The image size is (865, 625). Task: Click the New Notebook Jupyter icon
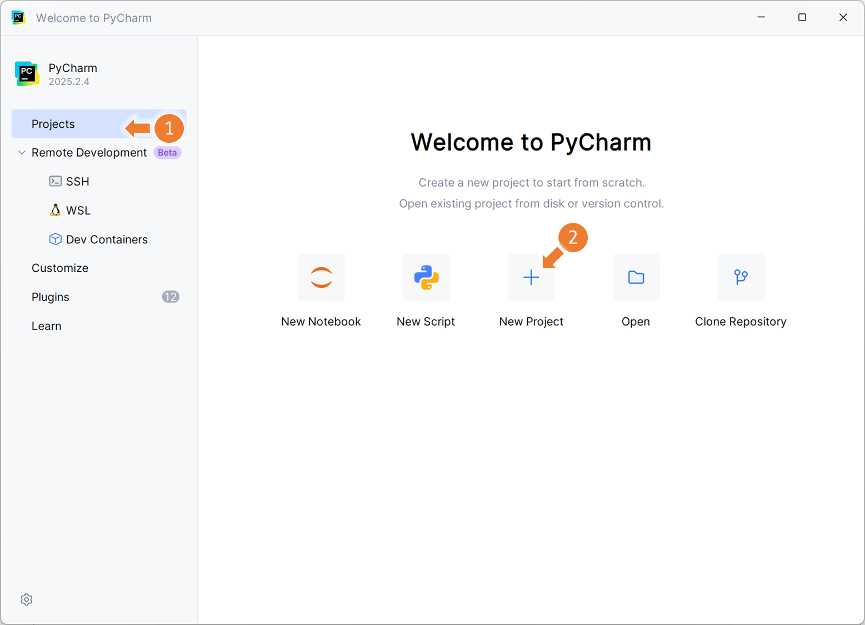[321, 277]
